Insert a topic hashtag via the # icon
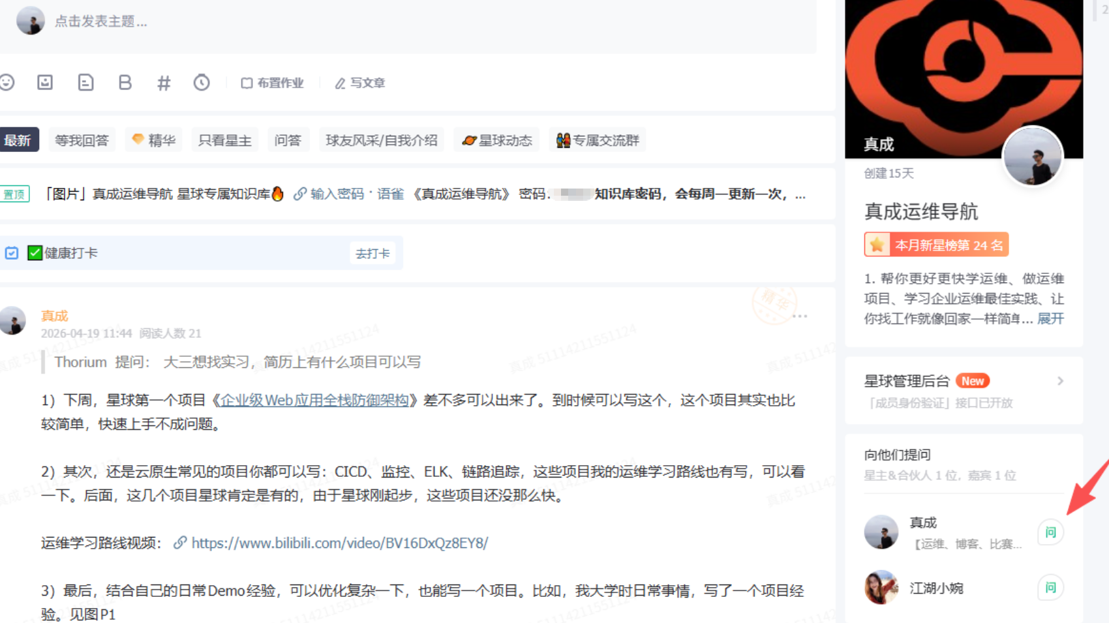Screen dimensions: 1109x623 coord(163,83)
